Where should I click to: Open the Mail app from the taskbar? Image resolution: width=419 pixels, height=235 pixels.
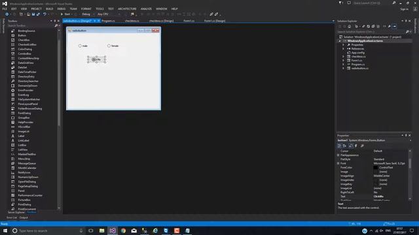(134, 230)
